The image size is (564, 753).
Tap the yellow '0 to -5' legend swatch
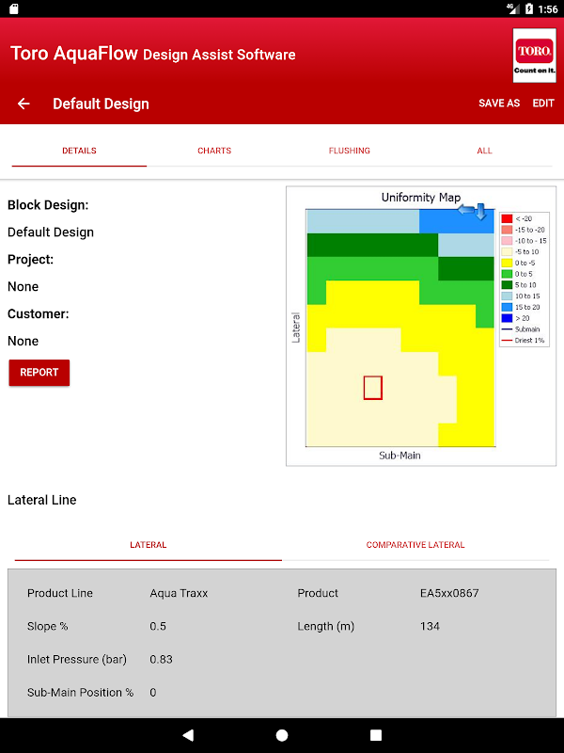coord(507,263)
